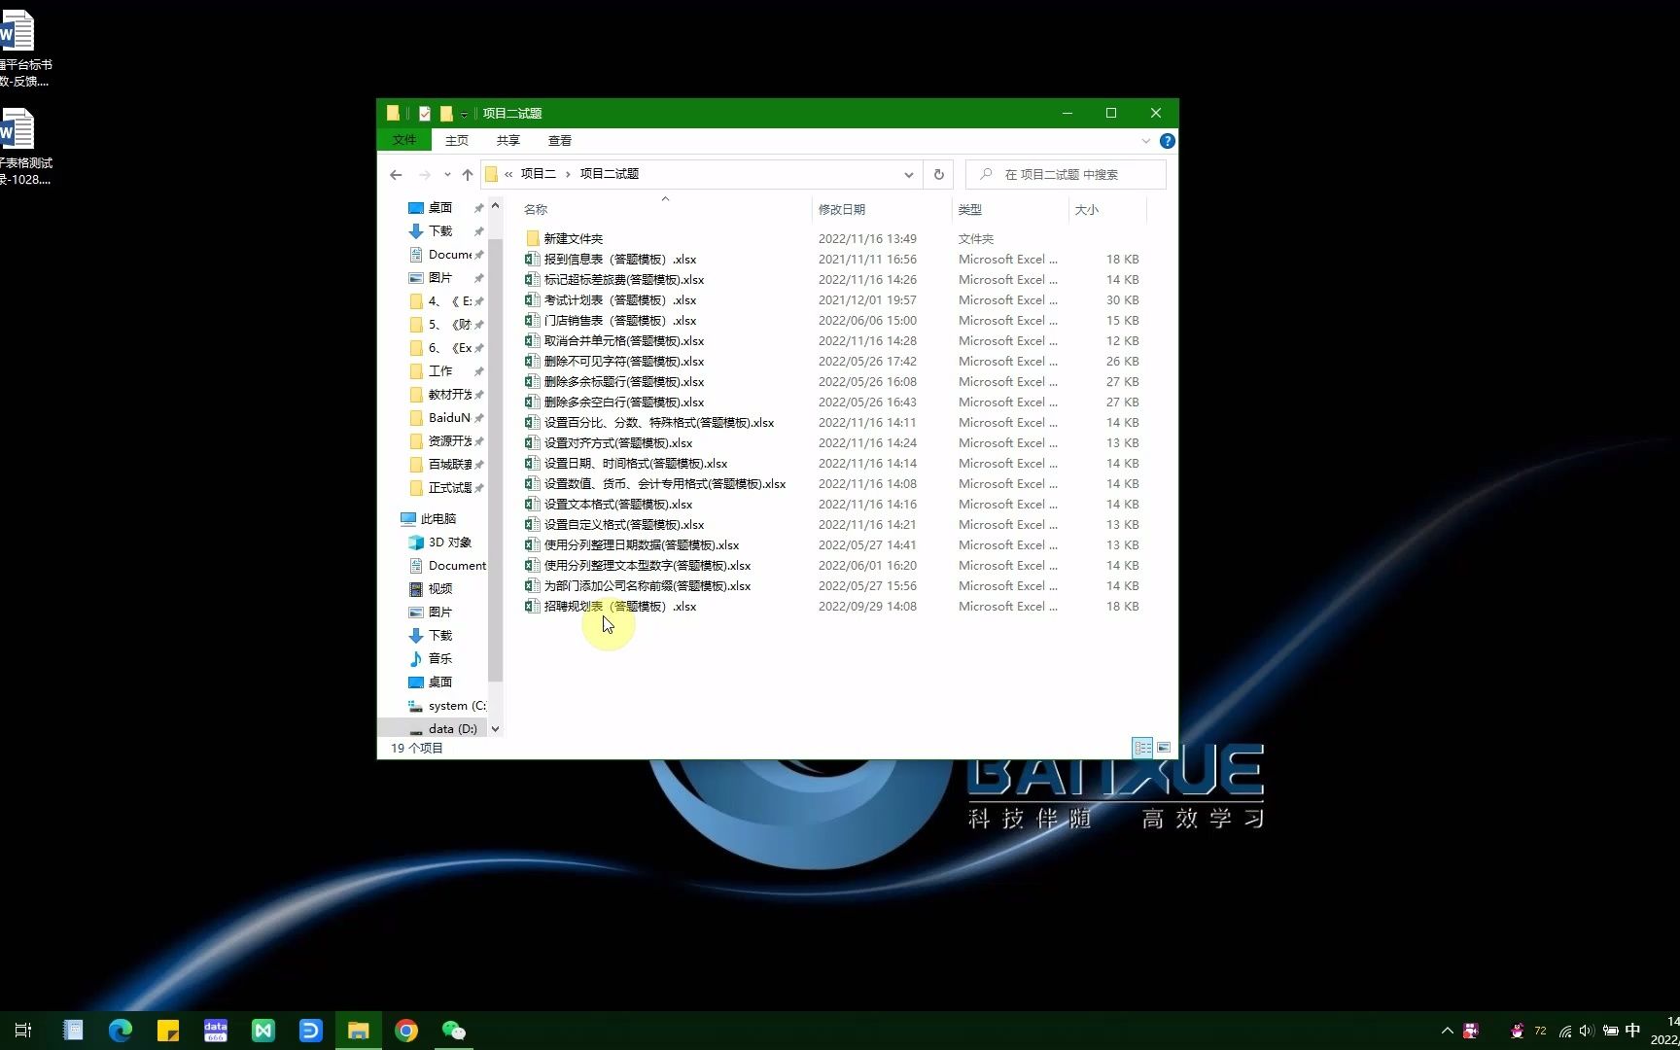Open the recent locations dropdown
Viewport: 1680px width, 1050px height.
pyautogui.click(x=447, y=175)
